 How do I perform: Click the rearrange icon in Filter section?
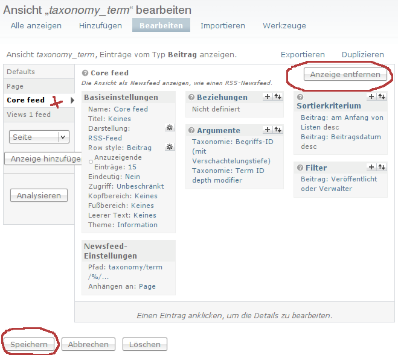tap(382, 167)
